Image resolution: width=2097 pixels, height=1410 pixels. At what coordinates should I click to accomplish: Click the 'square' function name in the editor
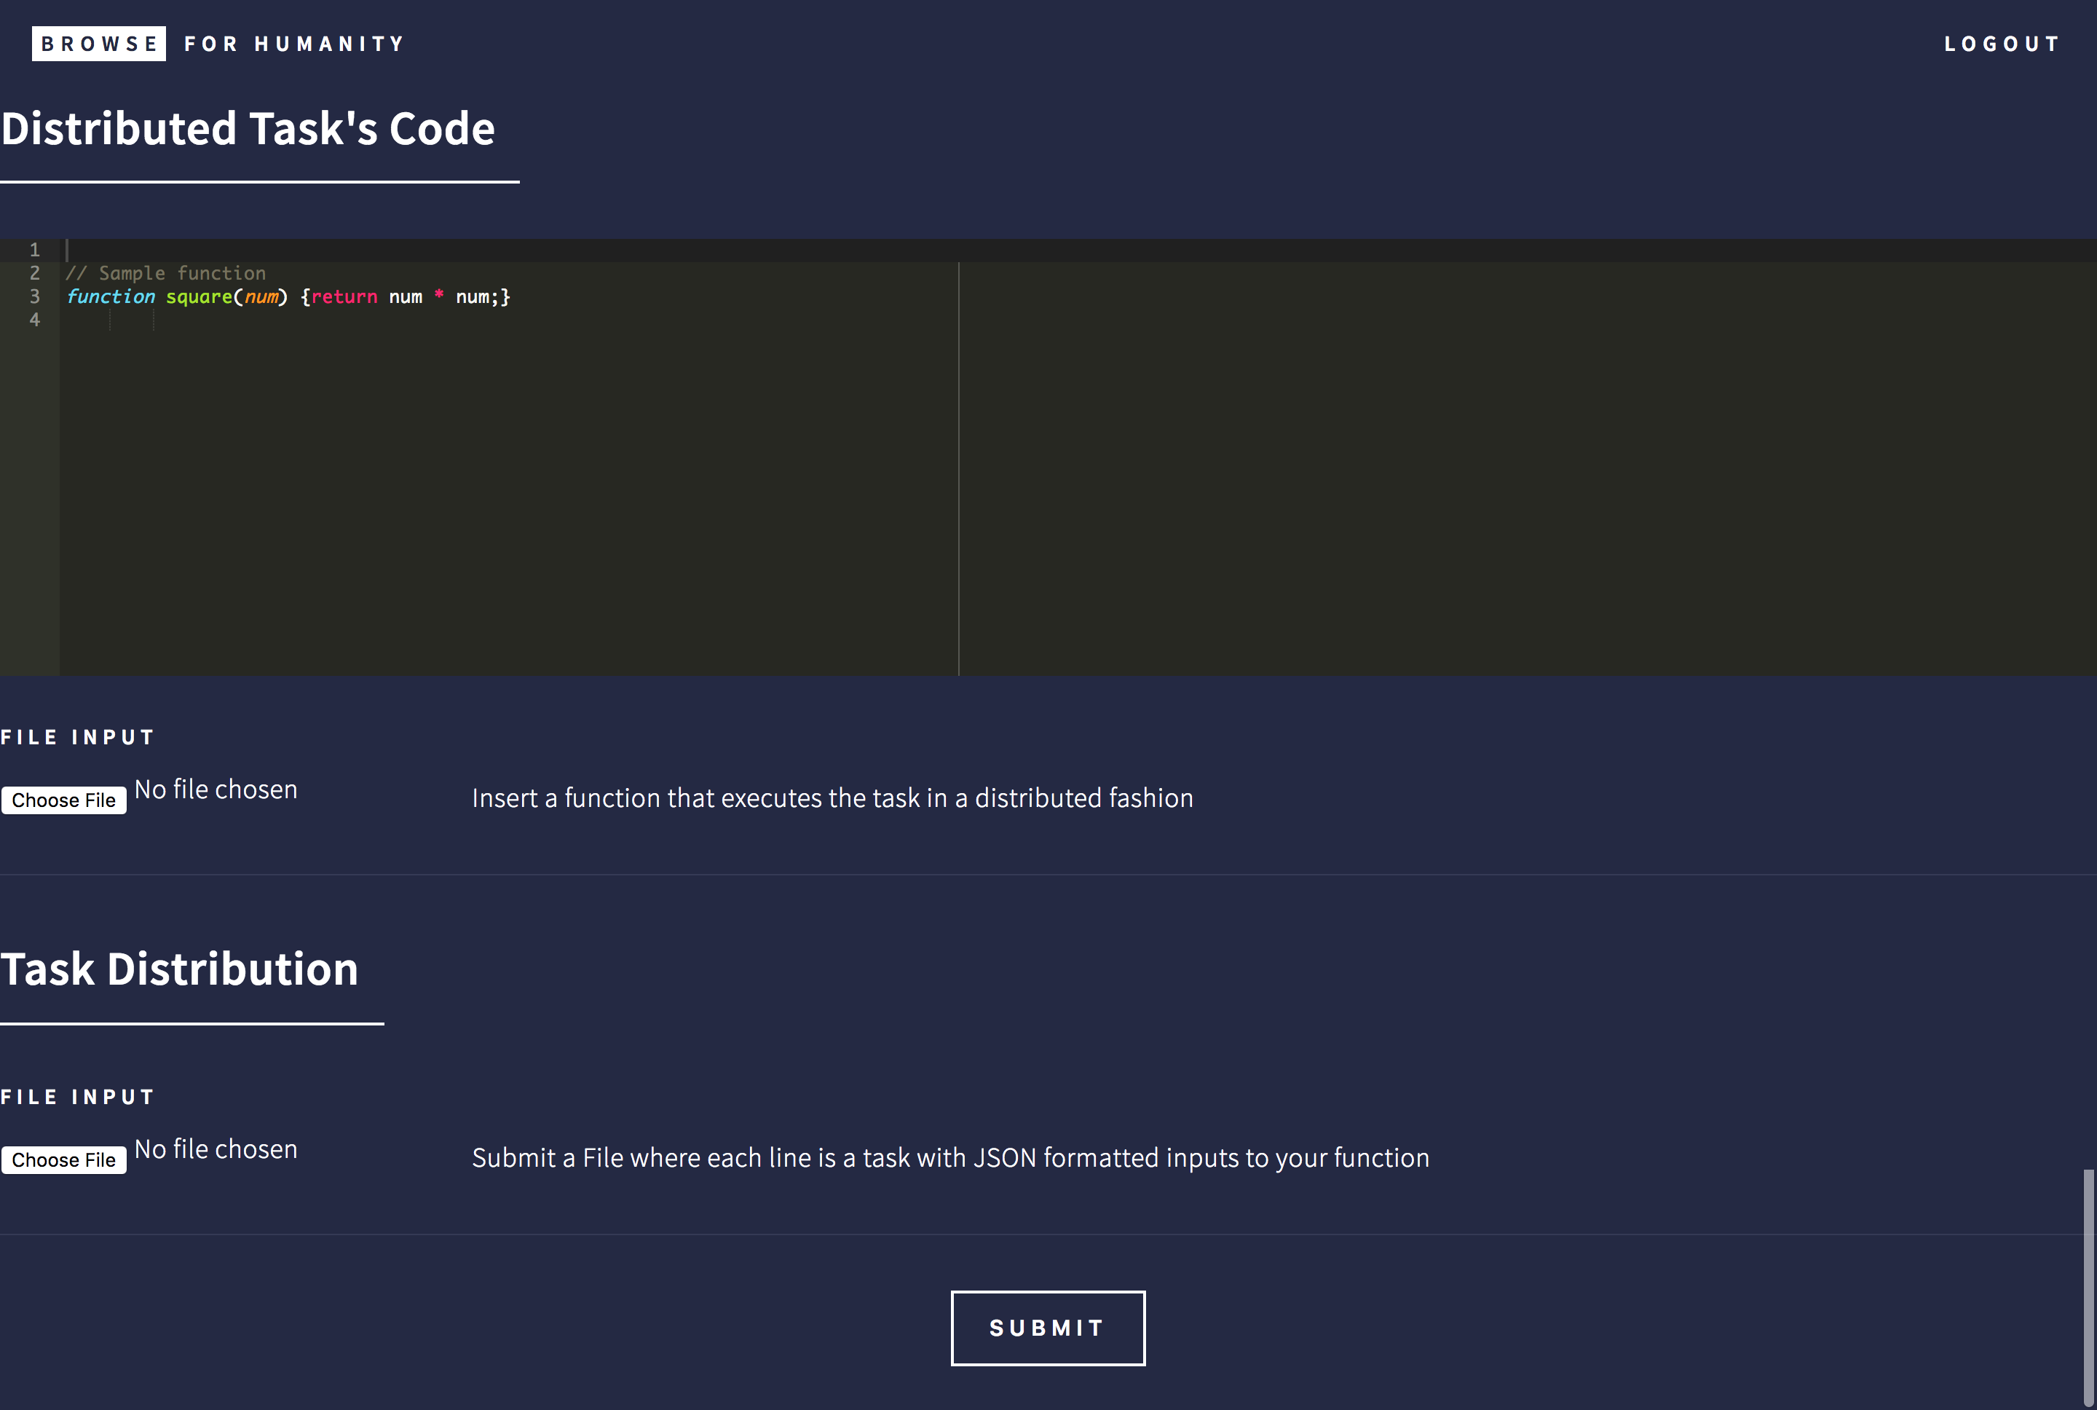point(199,296)
